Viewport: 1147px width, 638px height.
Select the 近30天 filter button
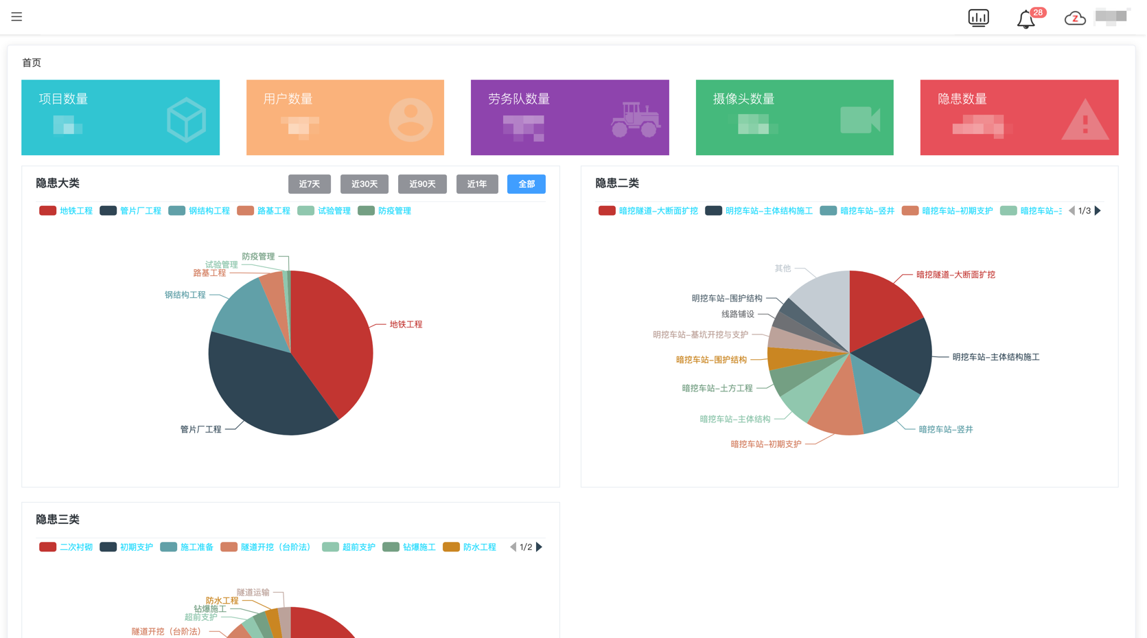tap(364, 184)
